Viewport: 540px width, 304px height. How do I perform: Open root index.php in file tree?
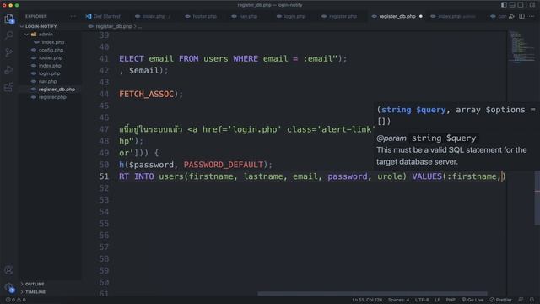[x=50, y=66]
